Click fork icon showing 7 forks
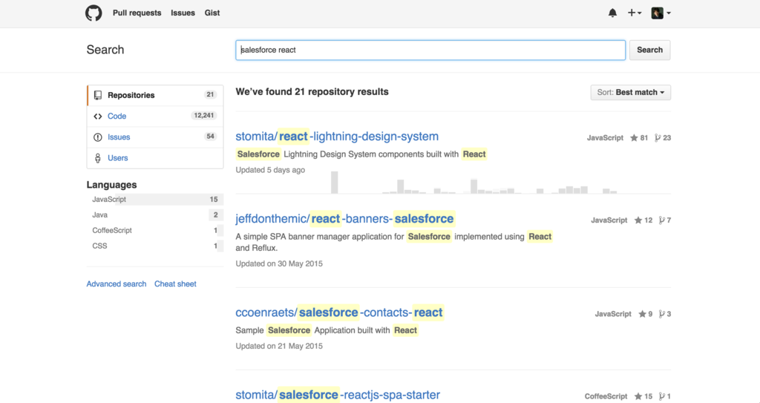This screenshot has height=403, width=760. coord(661,220)
